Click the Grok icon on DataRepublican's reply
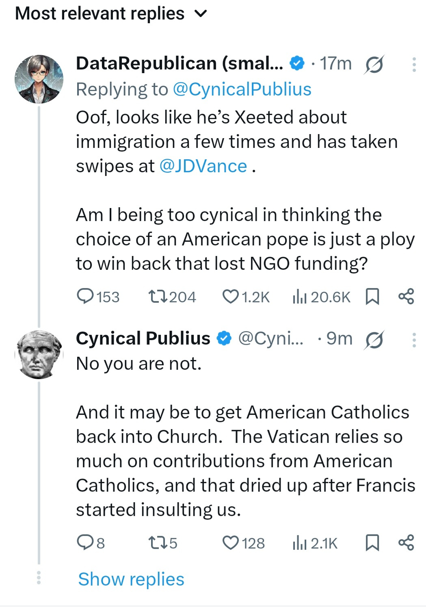 point(374,65)
